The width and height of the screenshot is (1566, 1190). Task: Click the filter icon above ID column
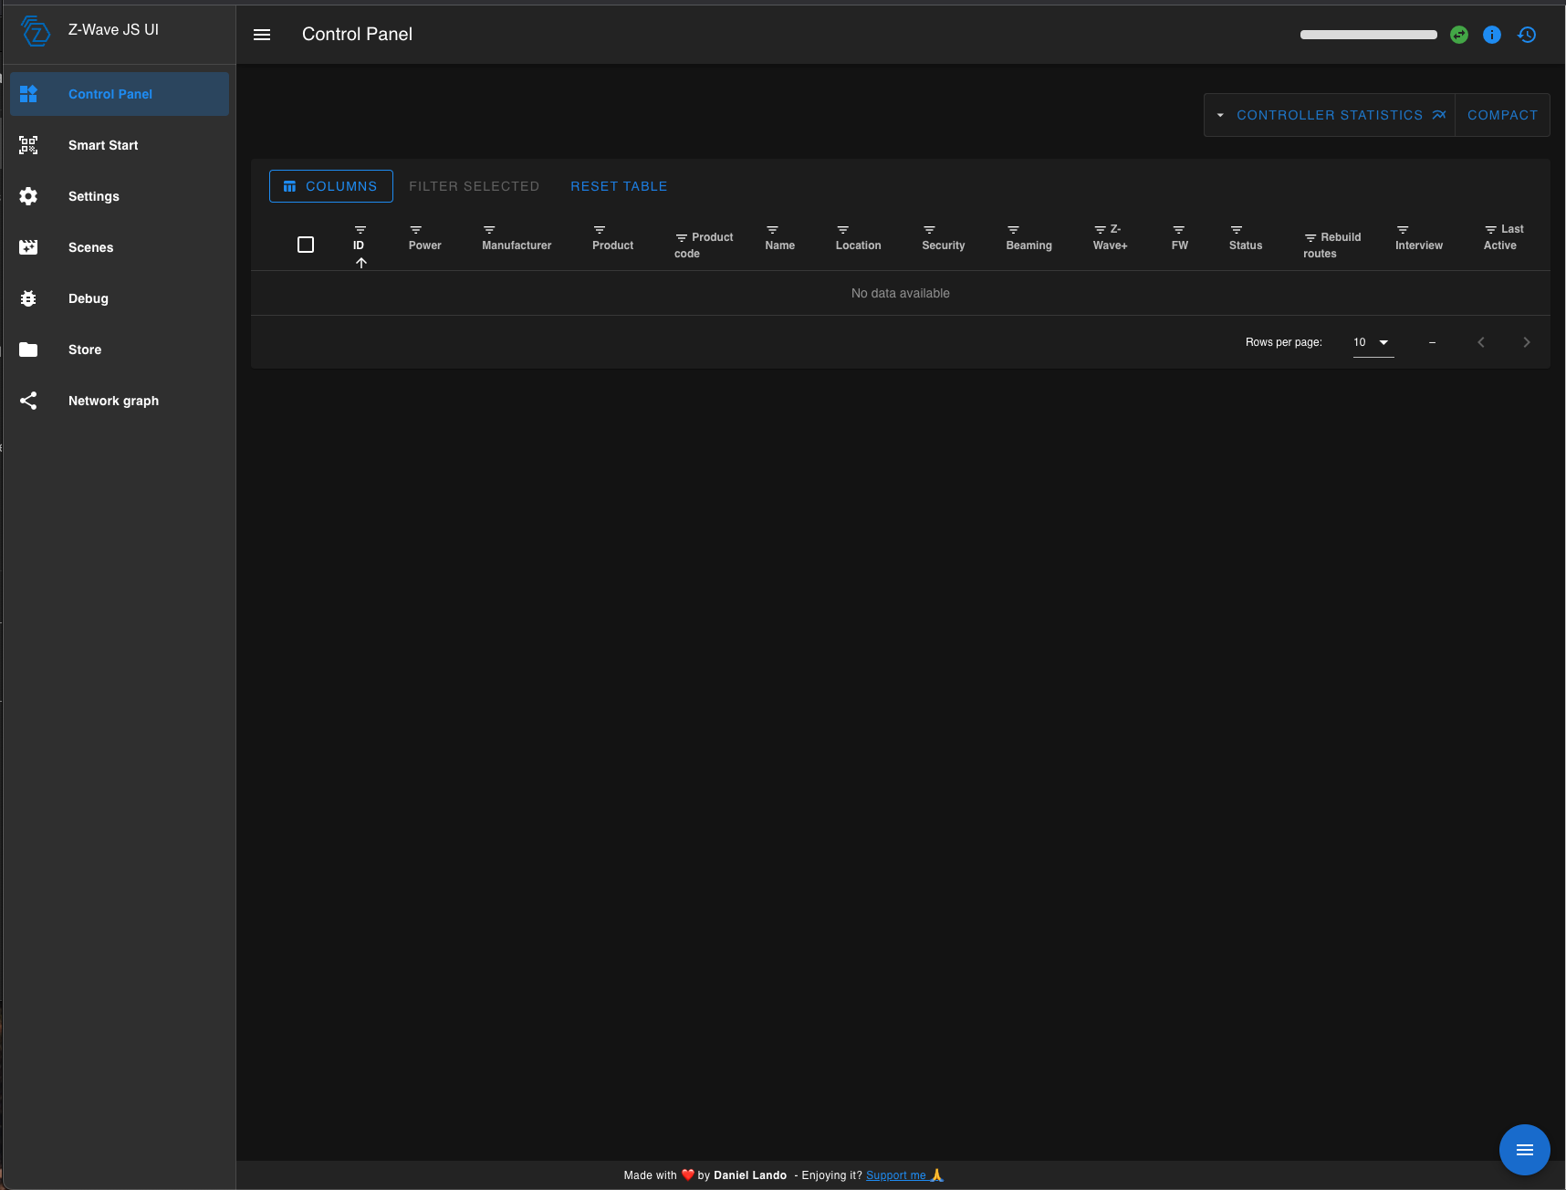(360, 230)
